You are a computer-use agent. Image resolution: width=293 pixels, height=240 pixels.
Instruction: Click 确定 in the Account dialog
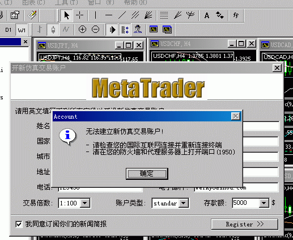point(147,174)
